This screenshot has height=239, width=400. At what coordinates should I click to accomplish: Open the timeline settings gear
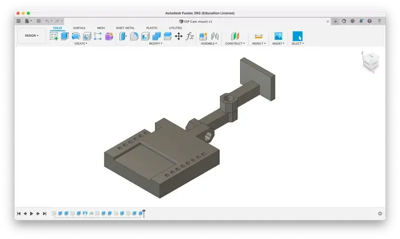[x=380, y=213]
